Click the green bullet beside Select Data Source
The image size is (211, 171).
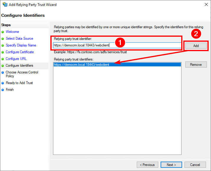pyautogui.click(x=3, y=39)
